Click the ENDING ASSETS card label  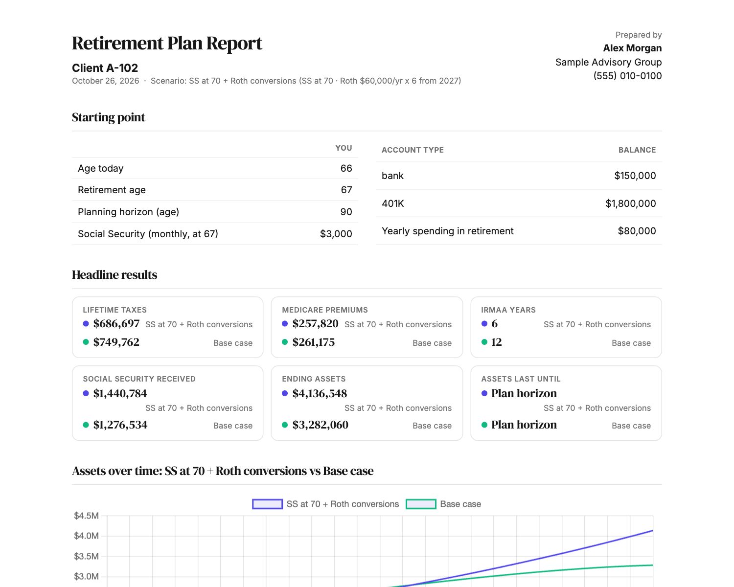coord(314,379)
